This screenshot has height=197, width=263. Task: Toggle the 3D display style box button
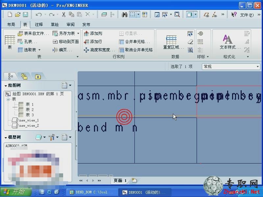coord(190,14)
